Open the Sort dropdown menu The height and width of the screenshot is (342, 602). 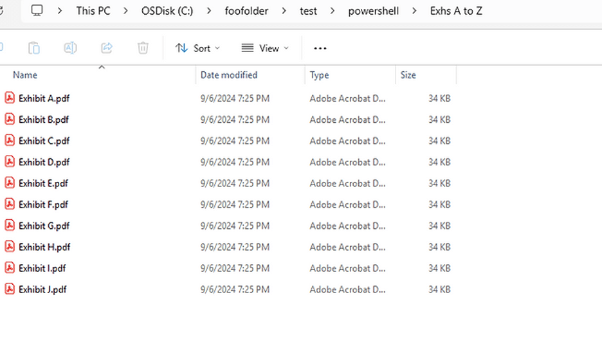pyautogui.click(x=197, y=48)
